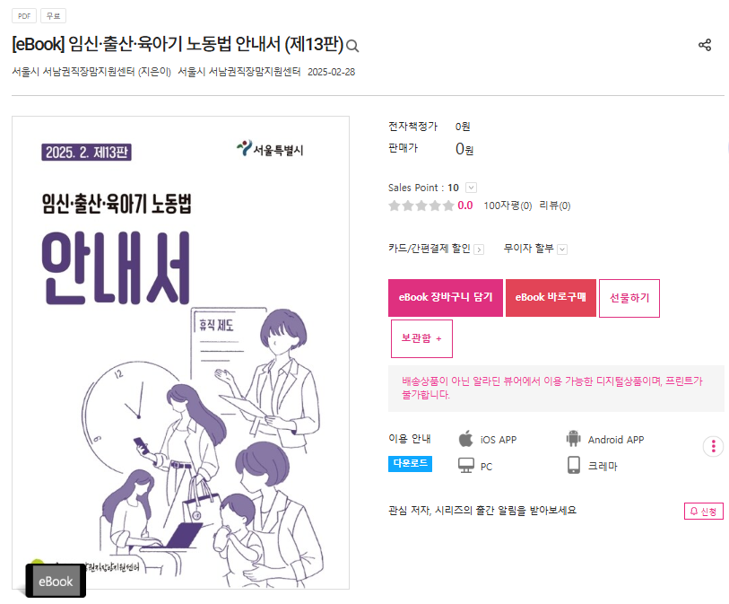Open the three-dot more options button
The width and height of the screenshot is (729, 604).
click(x=713, y=447)
